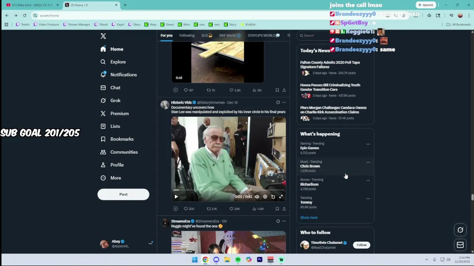Open Communities in the sidebar

point(119,152)
